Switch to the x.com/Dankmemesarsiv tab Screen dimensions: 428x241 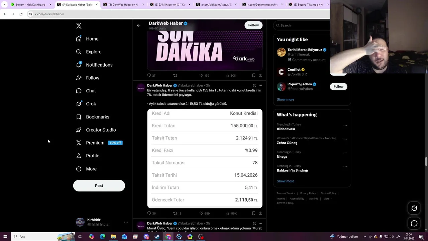click(x=262, y=5)
